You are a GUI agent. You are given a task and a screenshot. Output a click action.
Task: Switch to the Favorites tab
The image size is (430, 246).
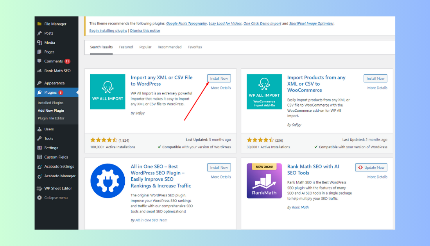(x=195, y=47)
